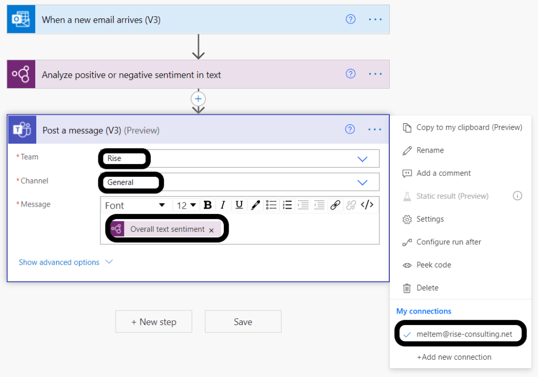Open the font color picker pen
The height and width of the screenshot is (377, 538).
(x=255, y=205)
